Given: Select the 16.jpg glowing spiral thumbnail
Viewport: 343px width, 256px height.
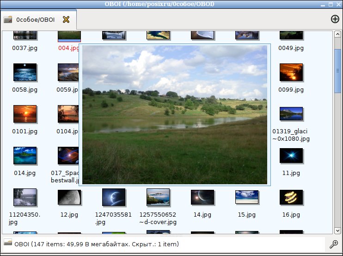Looking at the screenshot, I should tap(291, 197).
